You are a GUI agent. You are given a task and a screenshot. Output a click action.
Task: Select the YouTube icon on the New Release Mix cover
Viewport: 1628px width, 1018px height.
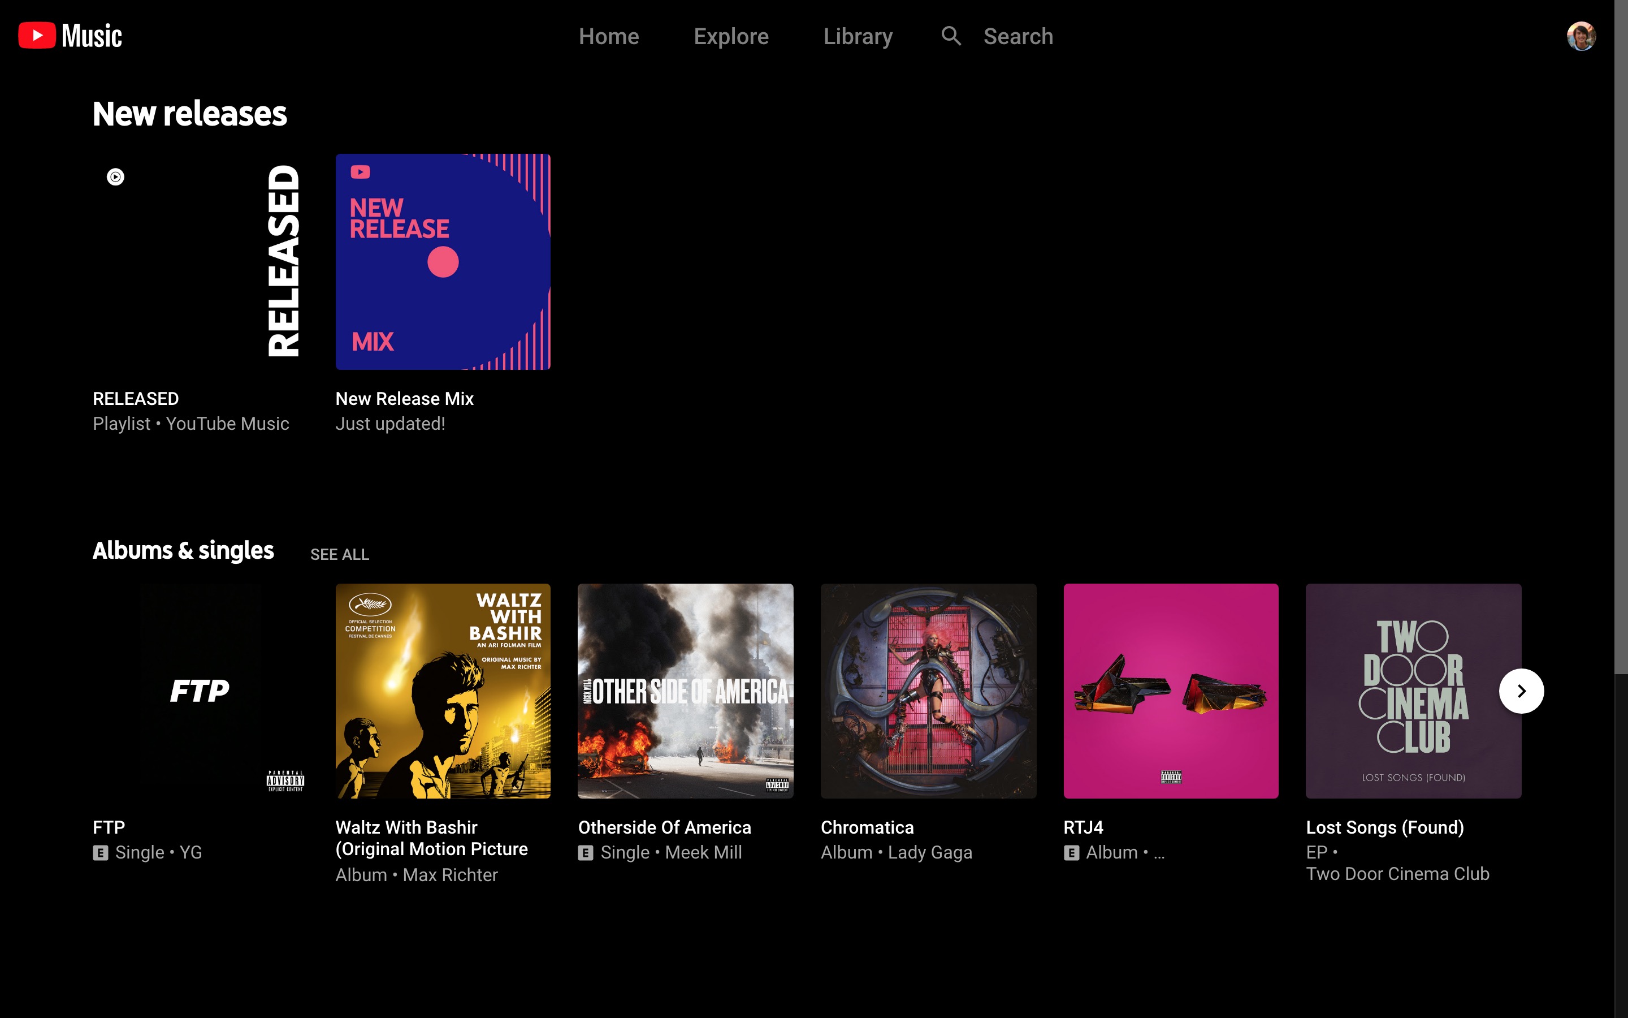click(x=361, y=172)
